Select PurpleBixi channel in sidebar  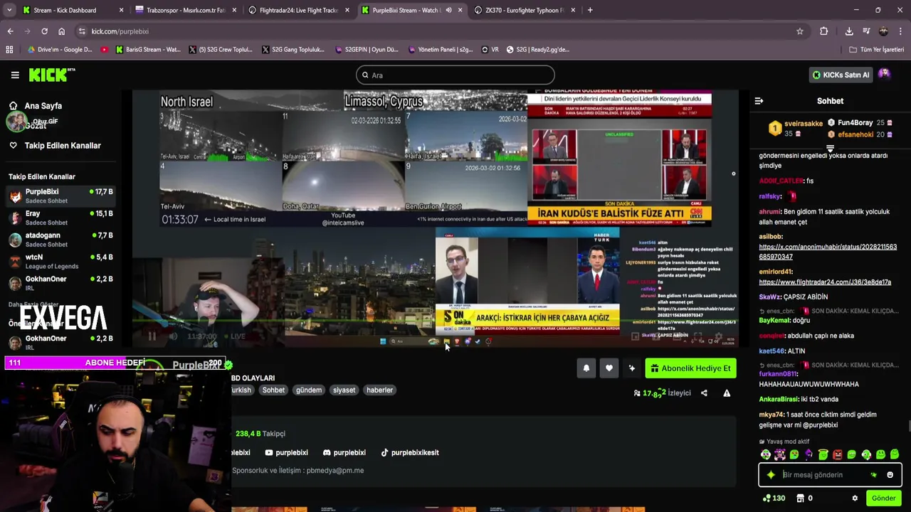(60, 196)
